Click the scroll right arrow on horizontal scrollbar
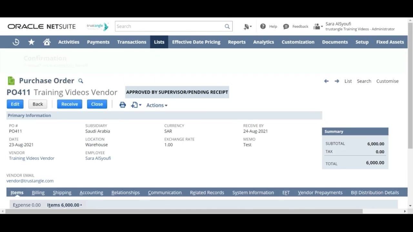 click(405, 211)
